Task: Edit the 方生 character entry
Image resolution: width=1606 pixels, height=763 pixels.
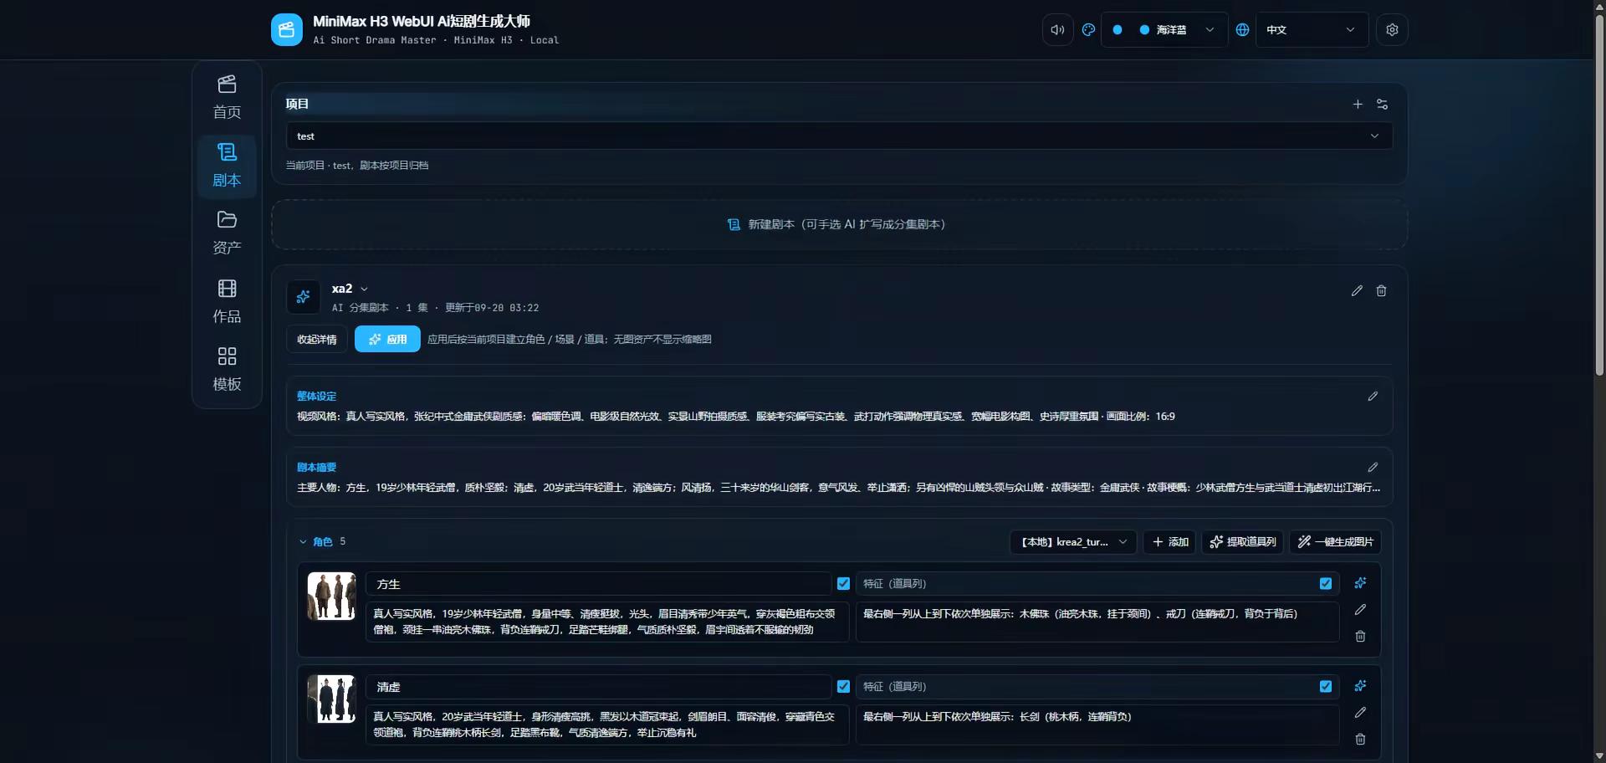Action: [x=1360, y=610]
